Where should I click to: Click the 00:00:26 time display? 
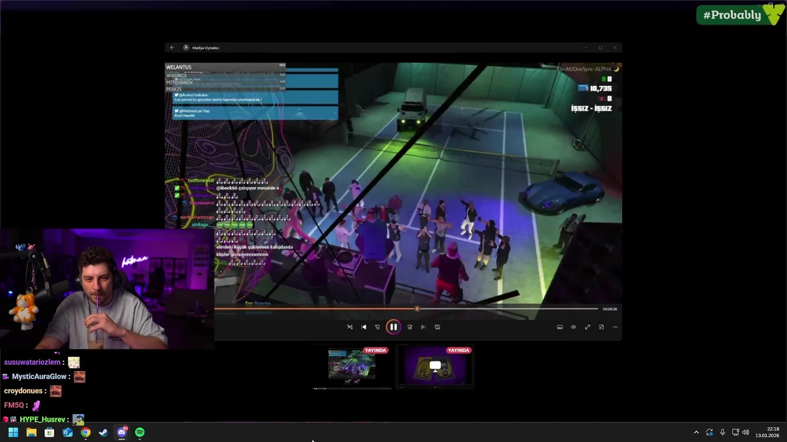click(610, 309)
